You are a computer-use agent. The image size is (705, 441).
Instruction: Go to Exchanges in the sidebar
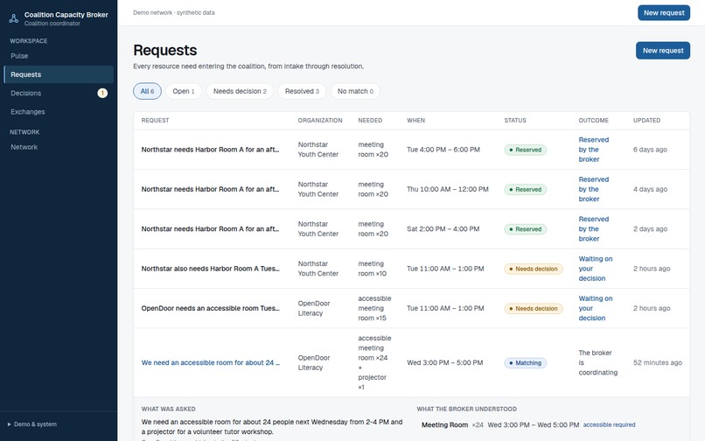click(59, 112)
